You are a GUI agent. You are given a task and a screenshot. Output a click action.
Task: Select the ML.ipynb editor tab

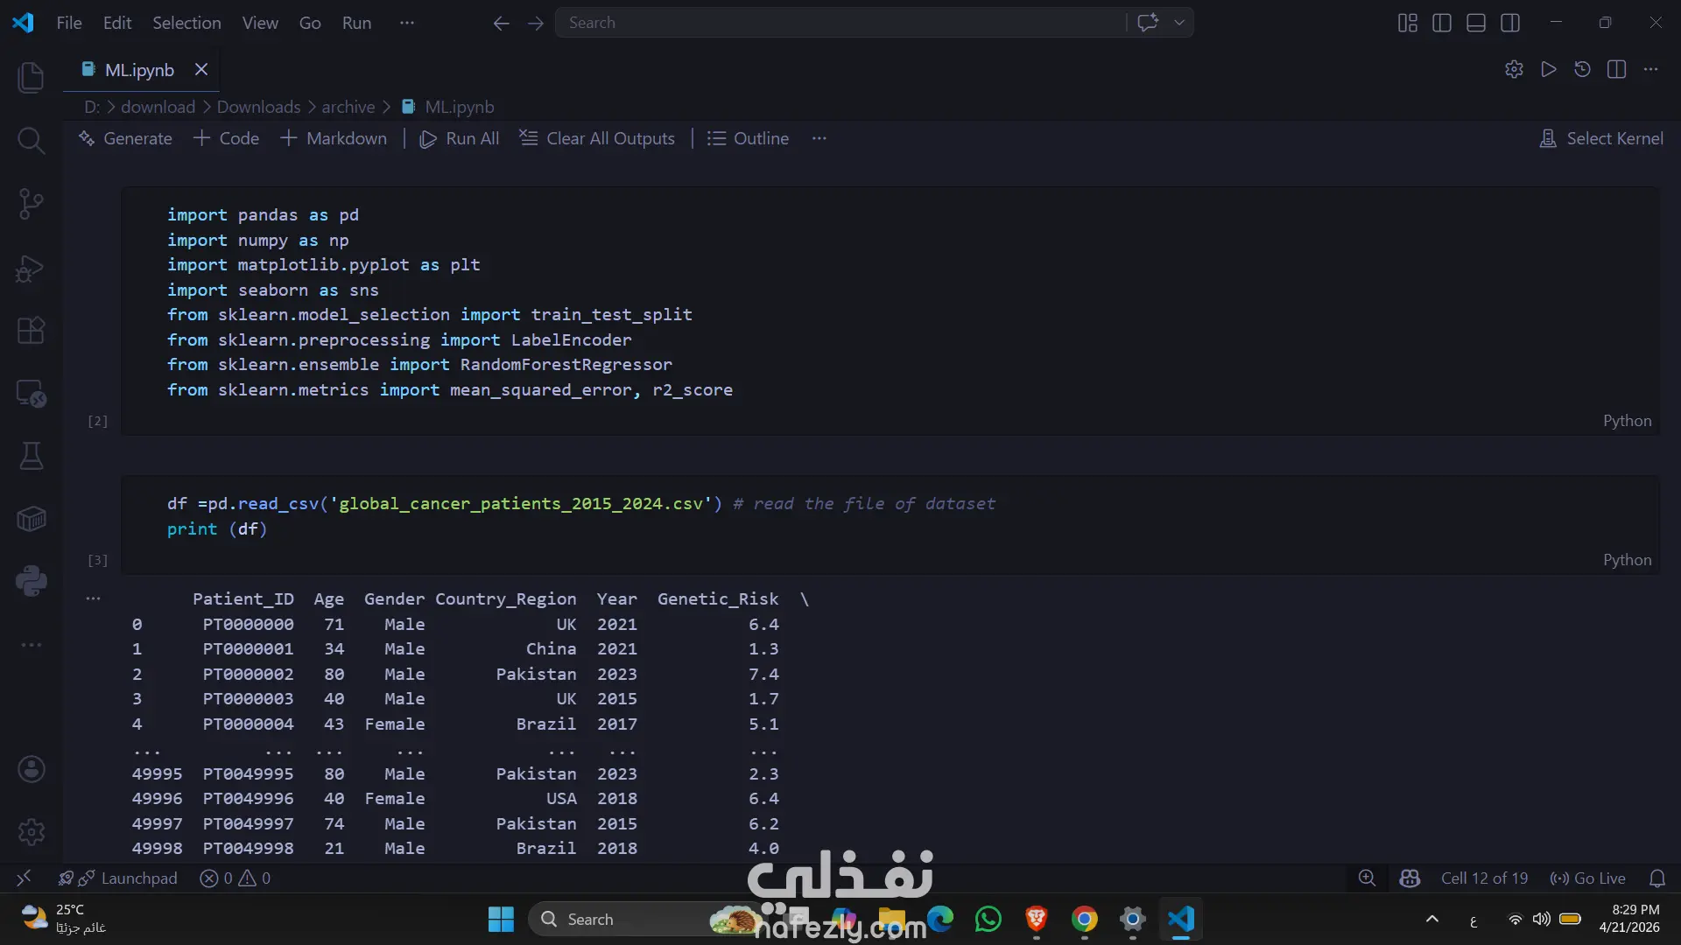tap(138, 70)
